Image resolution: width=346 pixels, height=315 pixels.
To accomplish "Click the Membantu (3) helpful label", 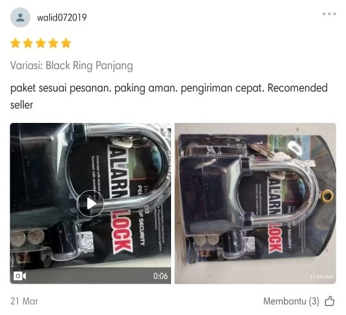I will pos(291,301).
